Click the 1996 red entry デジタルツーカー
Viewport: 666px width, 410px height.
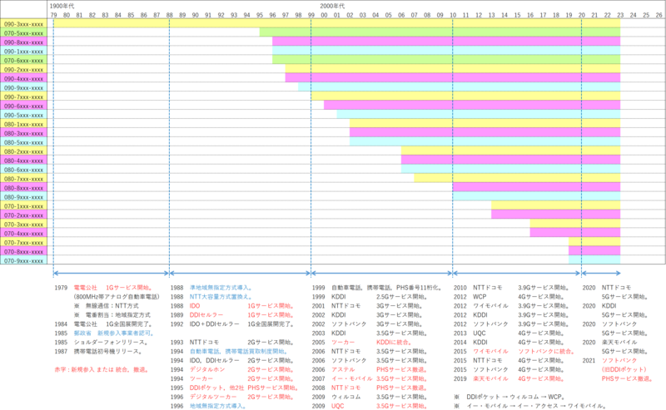coord(213,397)
